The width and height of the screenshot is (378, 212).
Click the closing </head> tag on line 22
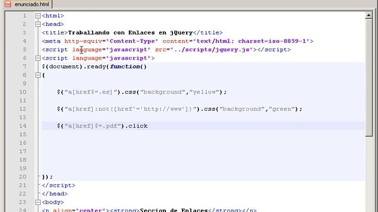click(x=54, y=194)
